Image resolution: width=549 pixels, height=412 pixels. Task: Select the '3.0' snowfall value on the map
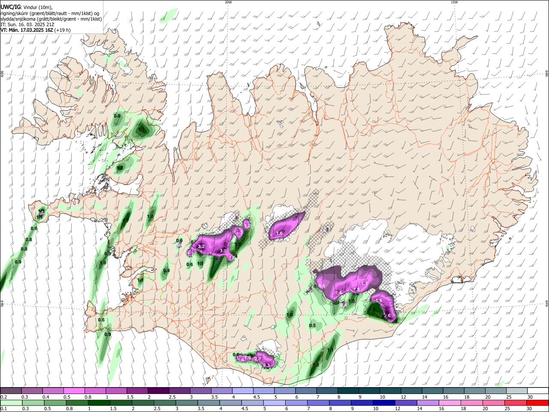[x=223, y=251]
